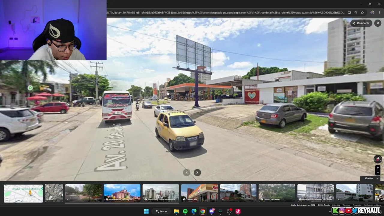The height and width of the screenshot is (216, 384).
Task: Click the Estadio Romelio Martínez minimap
Action: click(23, 193)
